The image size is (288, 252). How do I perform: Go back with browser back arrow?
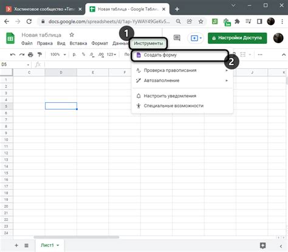7,21
